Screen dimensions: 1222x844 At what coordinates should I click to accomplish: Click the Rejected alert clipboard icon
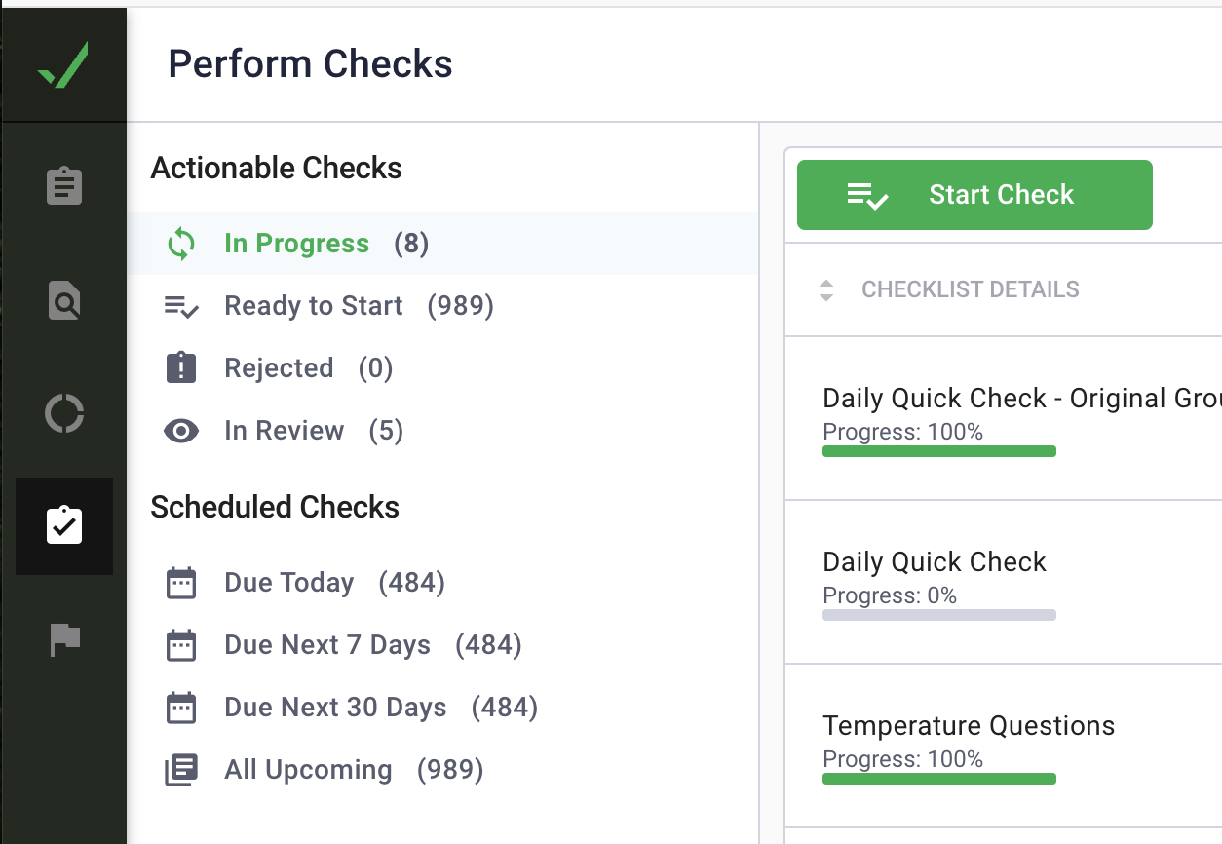(x=181, y=368)
